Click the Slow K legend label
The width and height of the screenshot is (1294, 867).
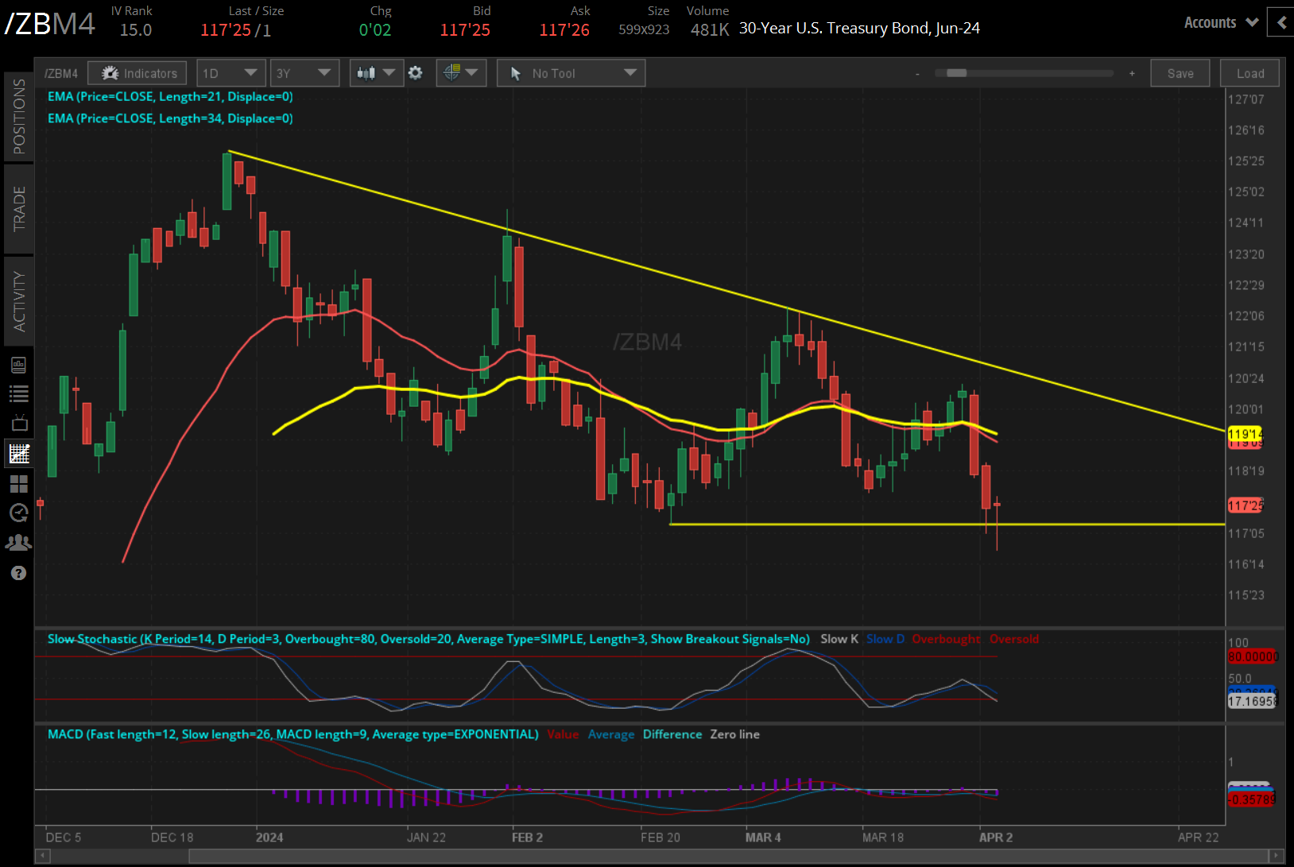839,639
